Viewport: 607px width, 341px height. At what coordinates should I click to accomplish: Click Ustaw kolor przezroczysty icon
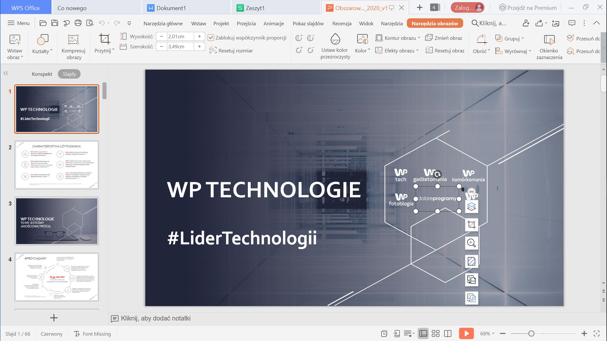[335, 39]
